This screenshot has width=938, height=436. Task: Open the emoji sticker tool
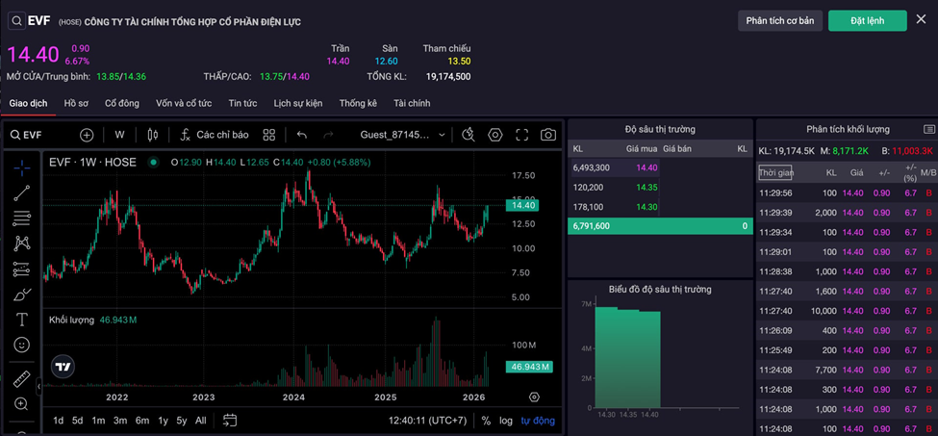pyautogui.click(x=21, y=345)
